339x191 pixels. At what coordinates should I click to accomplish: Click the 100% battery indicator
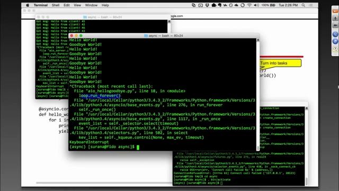[269, 5]
